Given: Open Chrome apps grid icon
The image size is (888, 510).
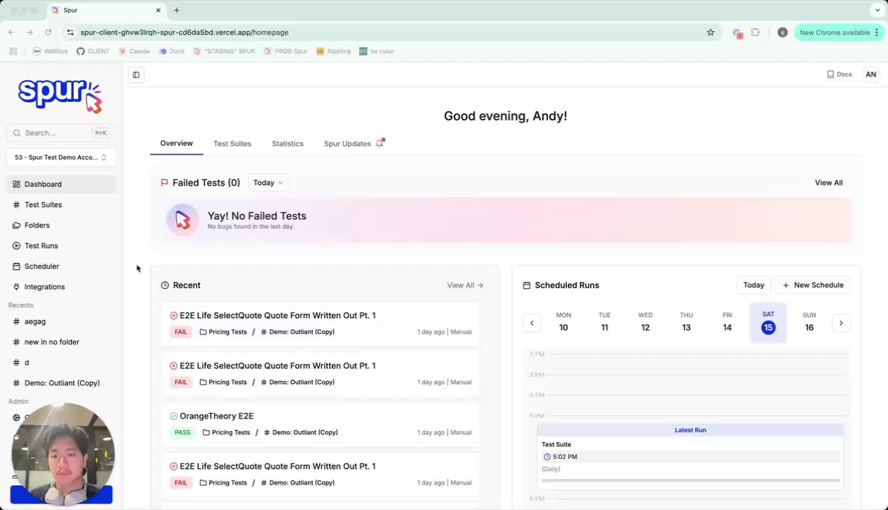Looking at the screenshot, I should tap(13, 51).
